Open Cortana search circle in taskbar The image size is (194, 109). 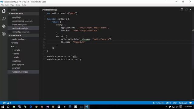[8, 107]
